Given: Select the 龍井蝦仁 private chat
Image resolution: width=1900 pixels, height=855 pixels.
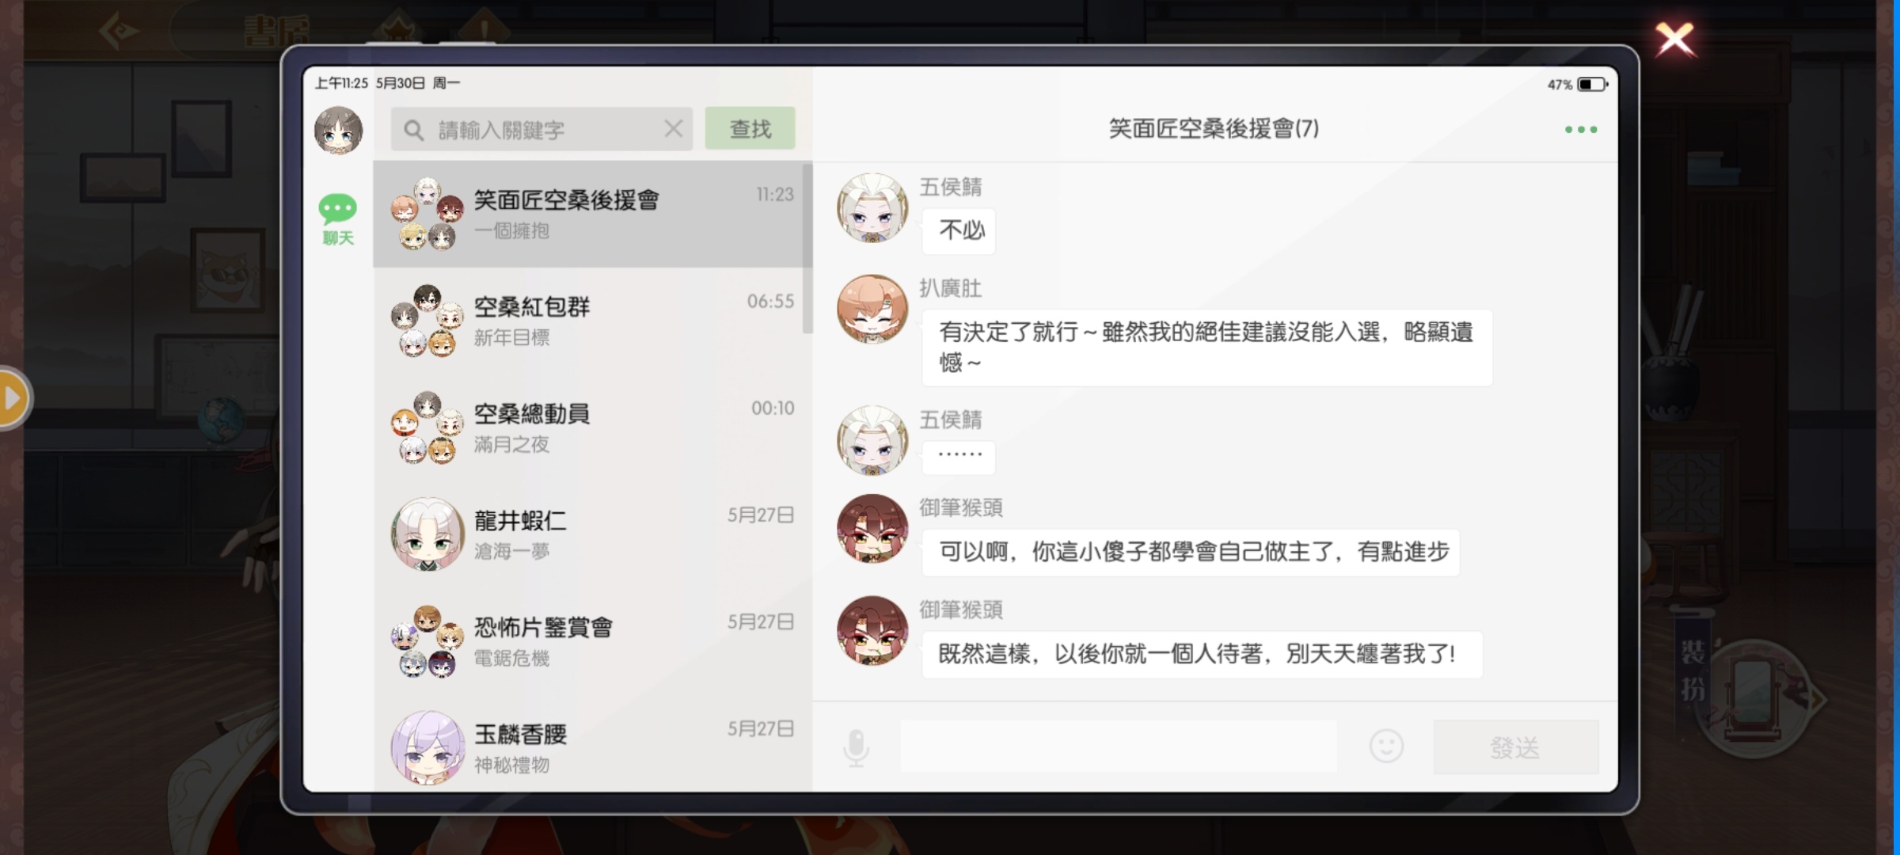Looking at the screenshot, I should pos(592,534).
